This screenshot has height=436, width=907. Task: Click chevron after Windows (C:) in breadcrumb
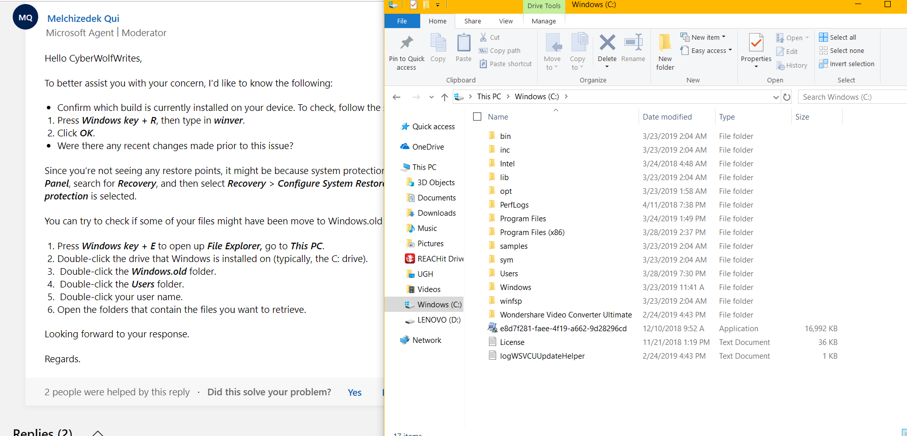(566, 96)
